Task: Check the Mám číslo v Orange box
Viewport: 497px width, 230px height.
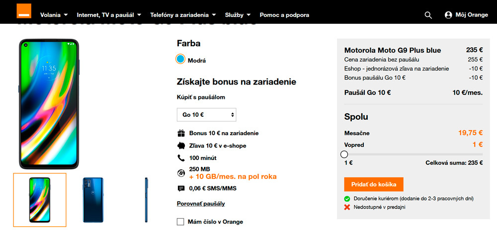Action: pos(180,222)
